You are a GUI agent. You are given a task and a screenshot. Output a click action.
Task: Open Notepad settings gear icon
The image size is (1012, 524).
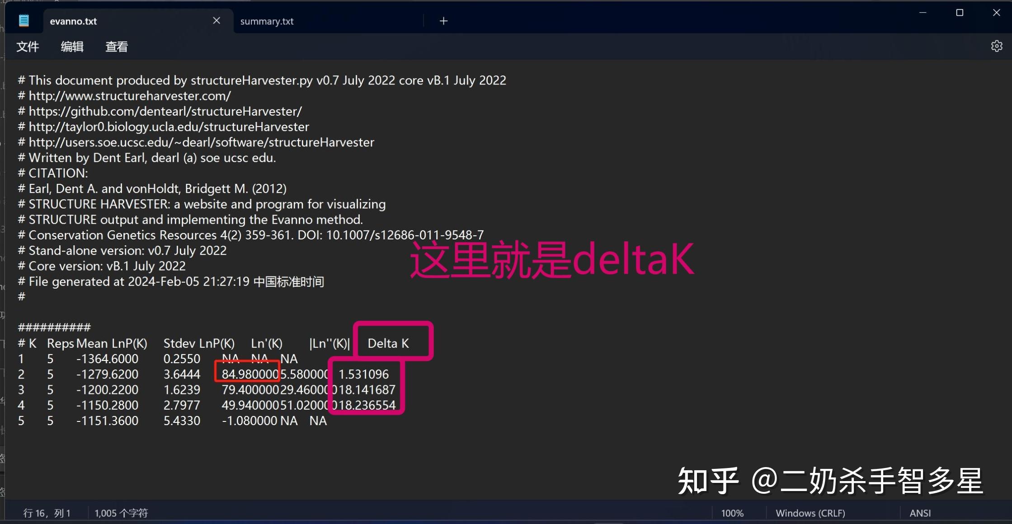pyautogui.click(x=996, y=46)
